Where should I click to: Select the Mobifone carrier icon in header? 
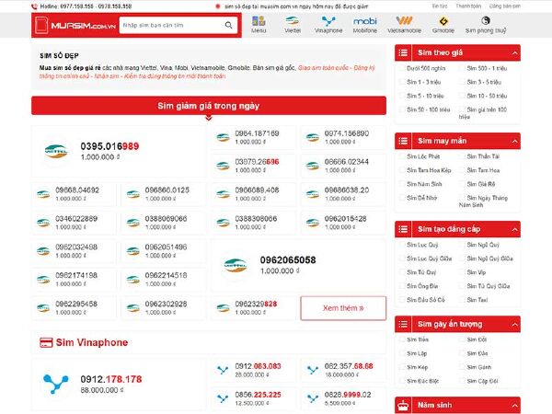point(364,21)
